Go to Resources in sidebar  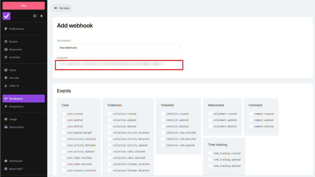point(15,50)
